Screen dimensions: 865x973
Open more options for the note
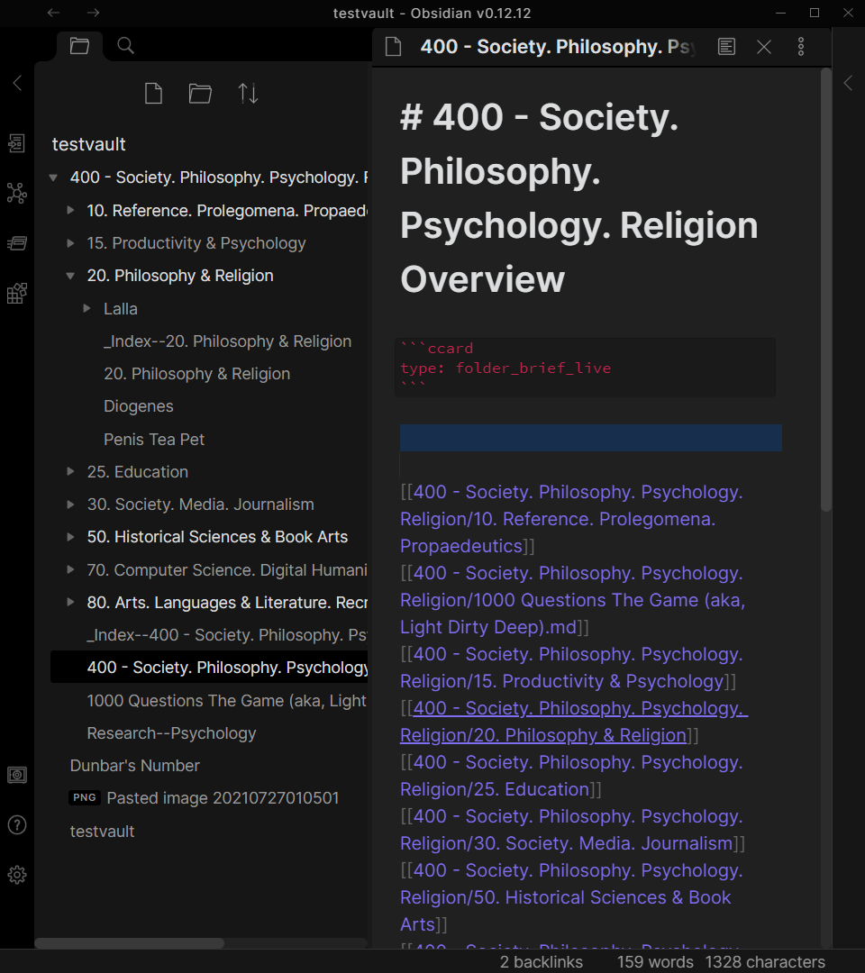[x=801, y=47]
